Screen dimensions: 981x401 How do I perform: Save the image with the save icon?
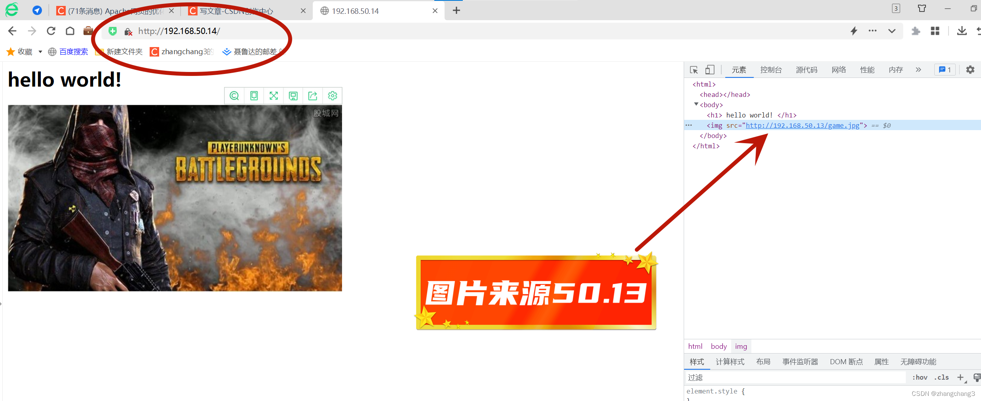point(293,96)
